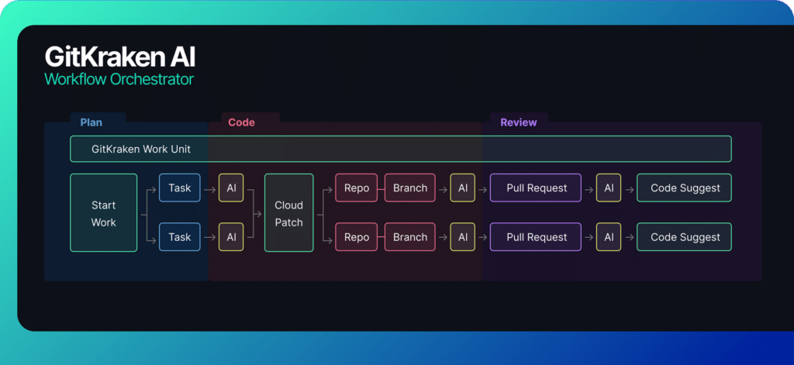Click the AI box after the lower Branch
The width and height of the screenshot is (794, 365).
click(x=463, y=237)
